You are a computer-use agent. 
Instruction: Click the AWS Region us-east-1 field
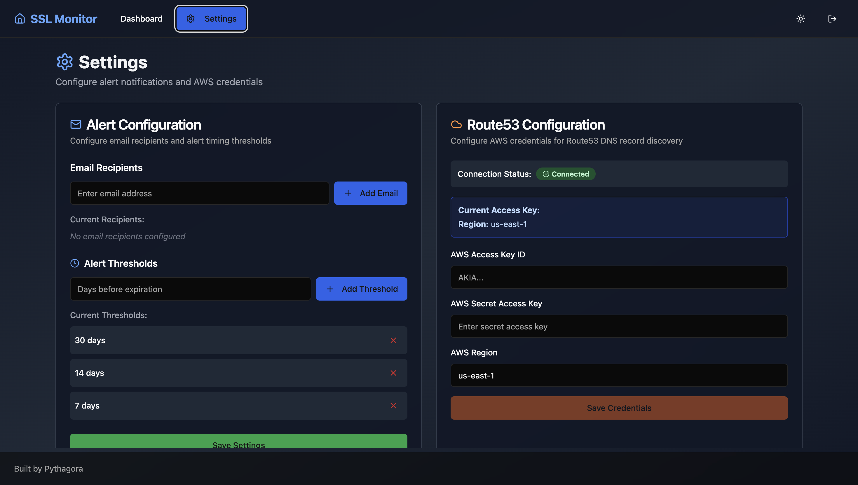coord(619,375)
